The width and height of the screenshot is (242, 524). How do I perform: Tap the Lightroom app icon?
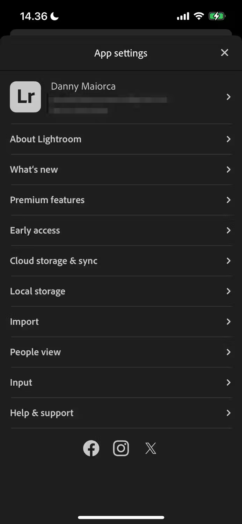[x=25, y=97]
